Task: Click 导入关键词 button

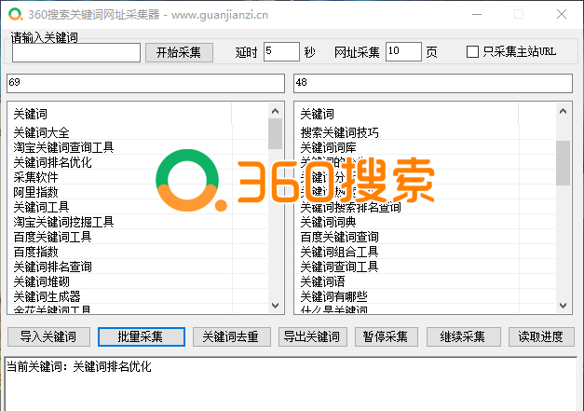Action: [48, 336]
